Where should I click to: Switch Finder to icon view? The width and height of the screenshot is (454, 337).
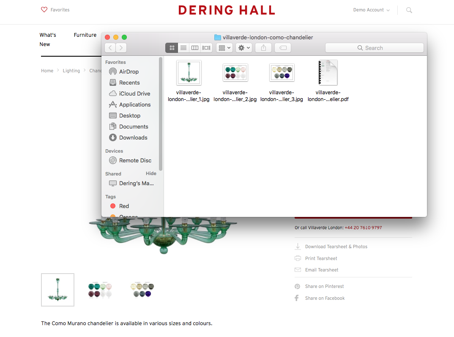click(172, 48)
